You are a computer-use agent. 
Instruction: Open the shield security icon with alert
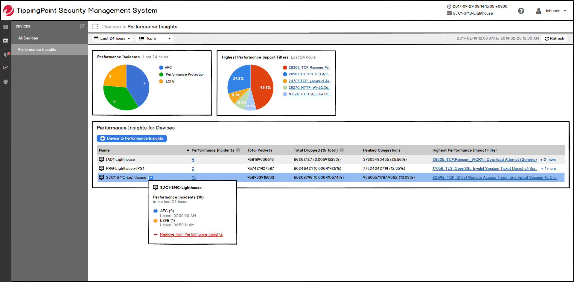(x=6, y=54)
